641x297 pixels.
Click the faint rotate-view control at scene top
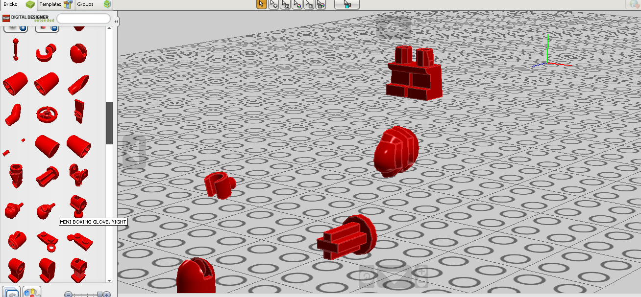(x=394, y=26)
